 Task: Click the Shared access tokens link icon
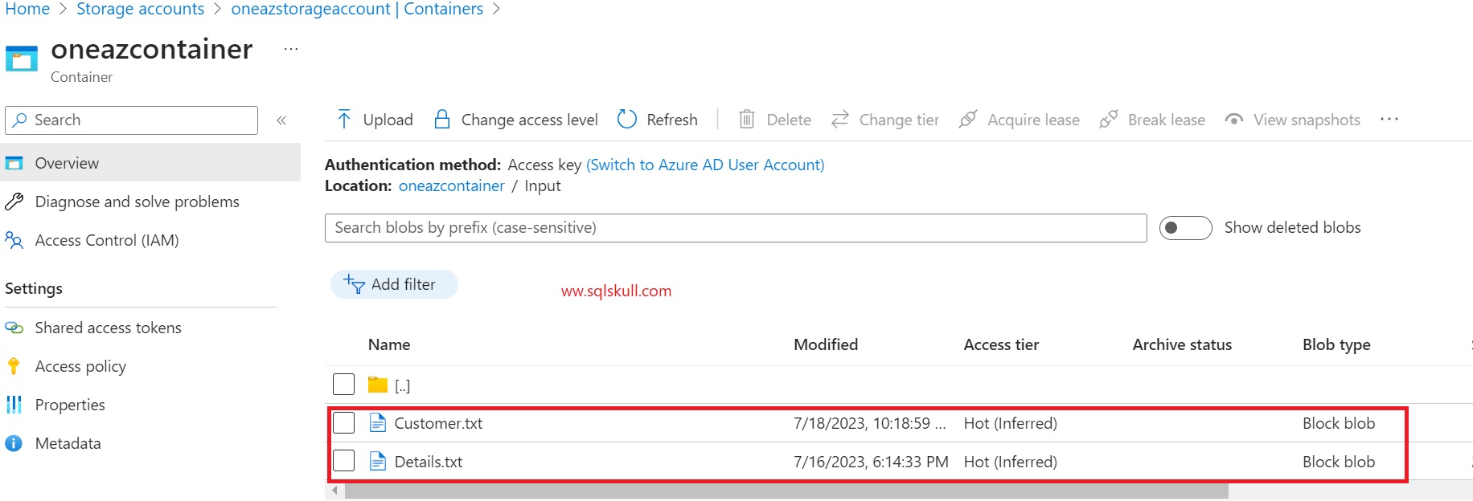tap(14, 328)
